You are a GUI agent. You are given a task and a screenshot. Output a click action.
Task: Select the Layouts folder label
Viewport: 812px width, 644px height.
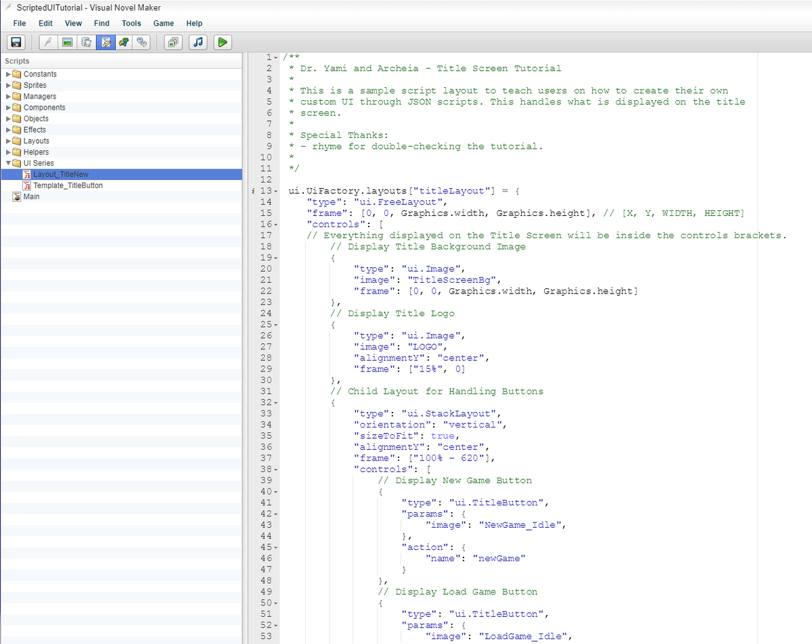37,141
